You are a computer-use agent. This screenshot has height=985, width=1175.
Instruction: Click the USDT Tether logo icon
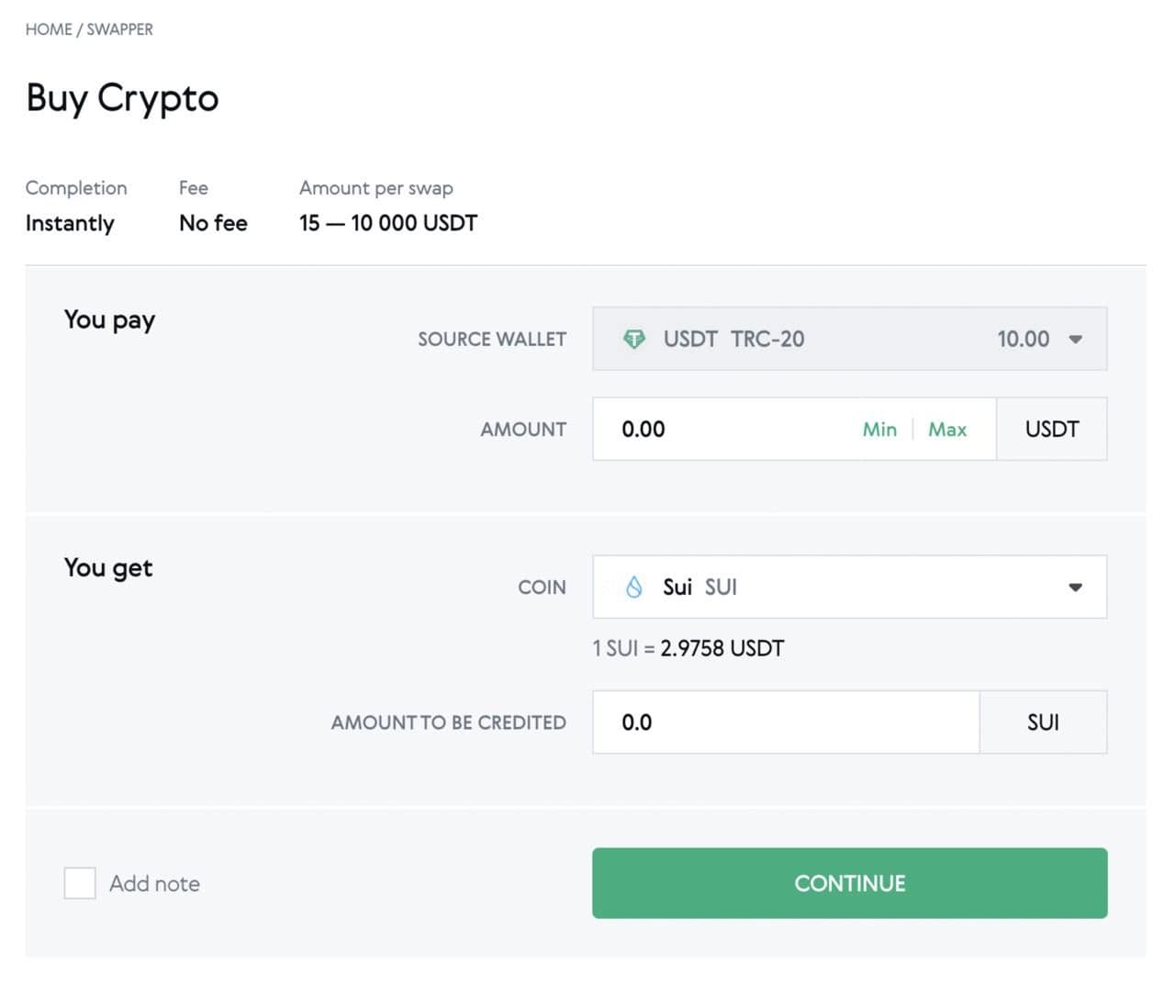click(635, 339)
